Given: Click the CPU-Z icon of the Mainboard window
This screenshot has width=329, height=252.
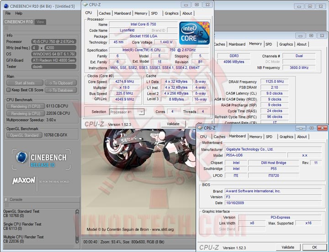Looking at the screenshot, I should [x=200, y=128].
